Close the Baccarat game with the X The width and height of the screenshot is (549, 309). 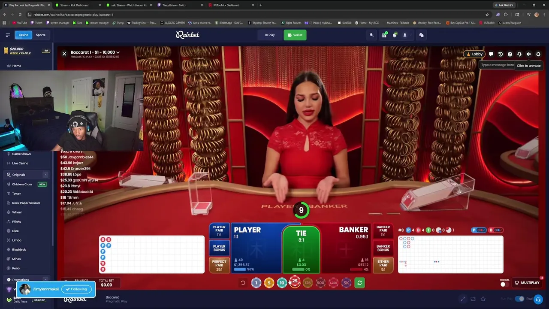(x=64, y=54)
